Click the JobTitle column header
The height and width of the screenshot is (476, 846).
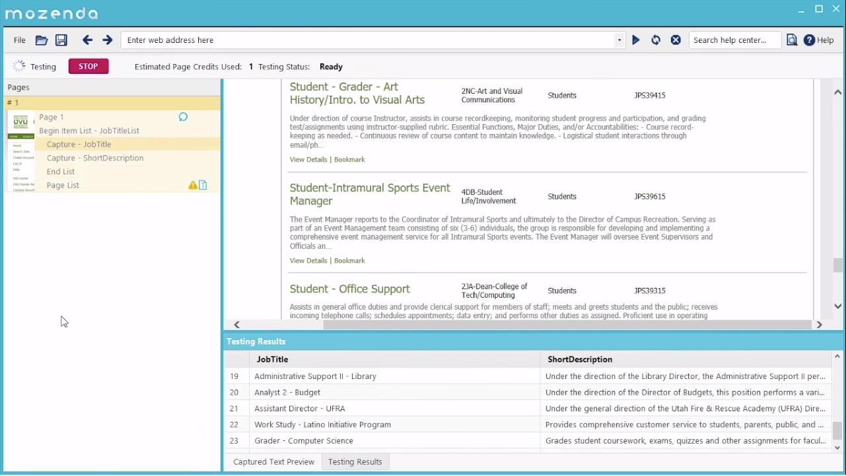[394, 359]
